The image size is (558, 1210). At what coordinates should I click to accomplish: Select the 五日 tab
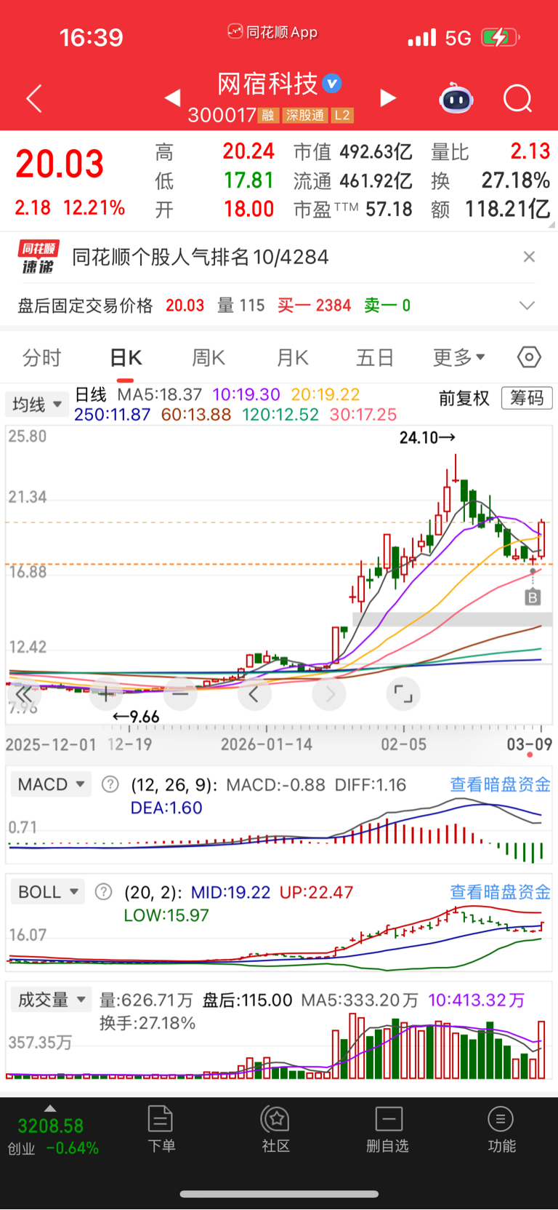[x=375, y=358]
